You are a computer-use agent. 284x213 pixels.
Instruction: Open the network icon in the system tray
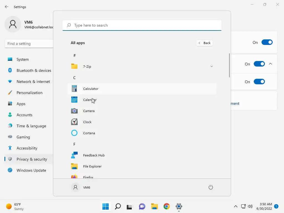click(244, 206)
